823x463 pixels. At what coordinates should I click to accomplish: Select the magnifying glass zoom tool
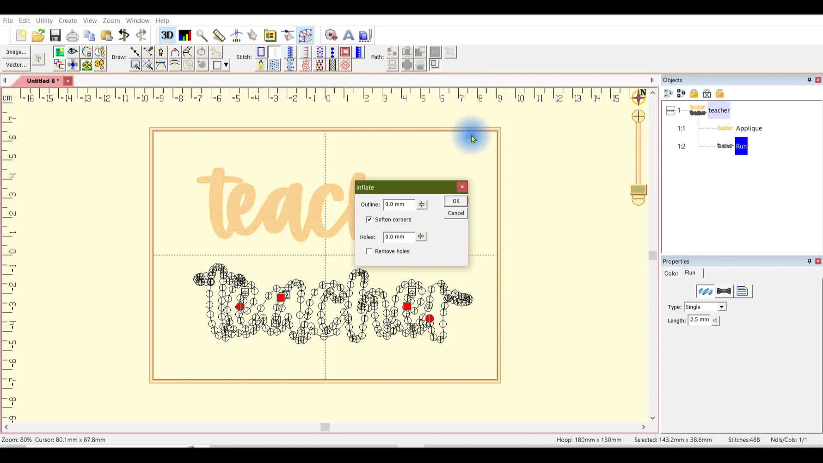(202, 35)
